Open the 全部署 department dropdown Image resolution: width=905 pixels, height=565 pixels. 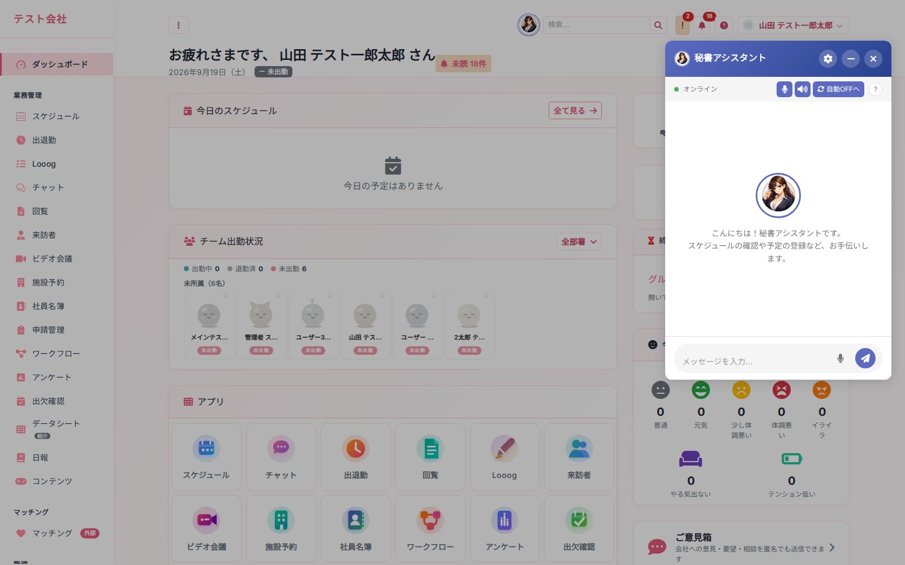click(x=579, y=242)
